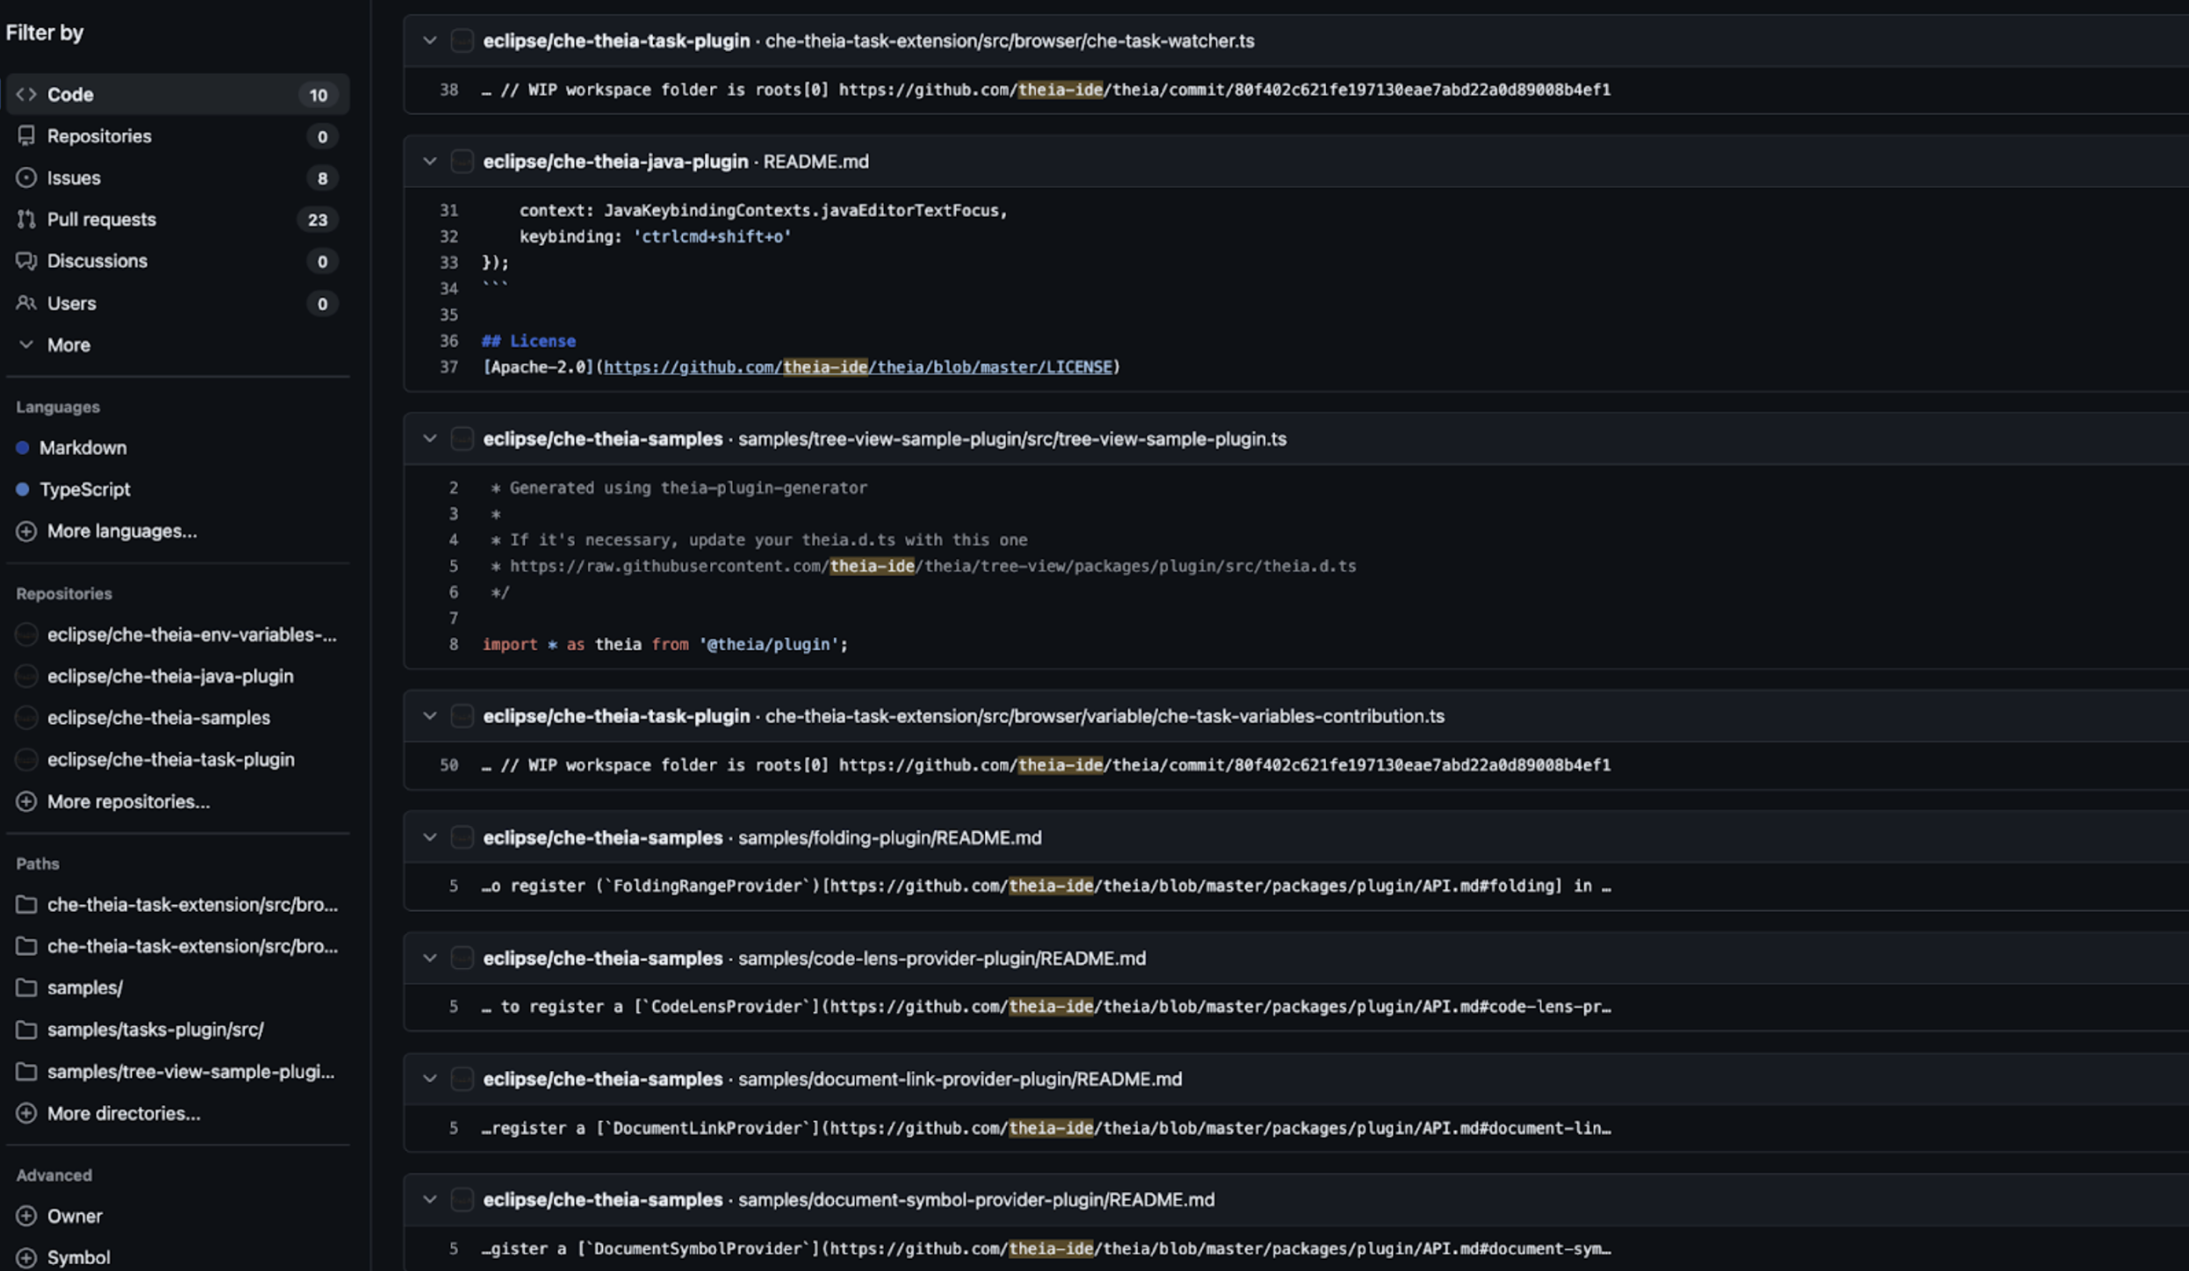The height and width of the screenshot is (1271, 2189).
Task: Click the Pull requests icon
Action: (x=26, y=219)
